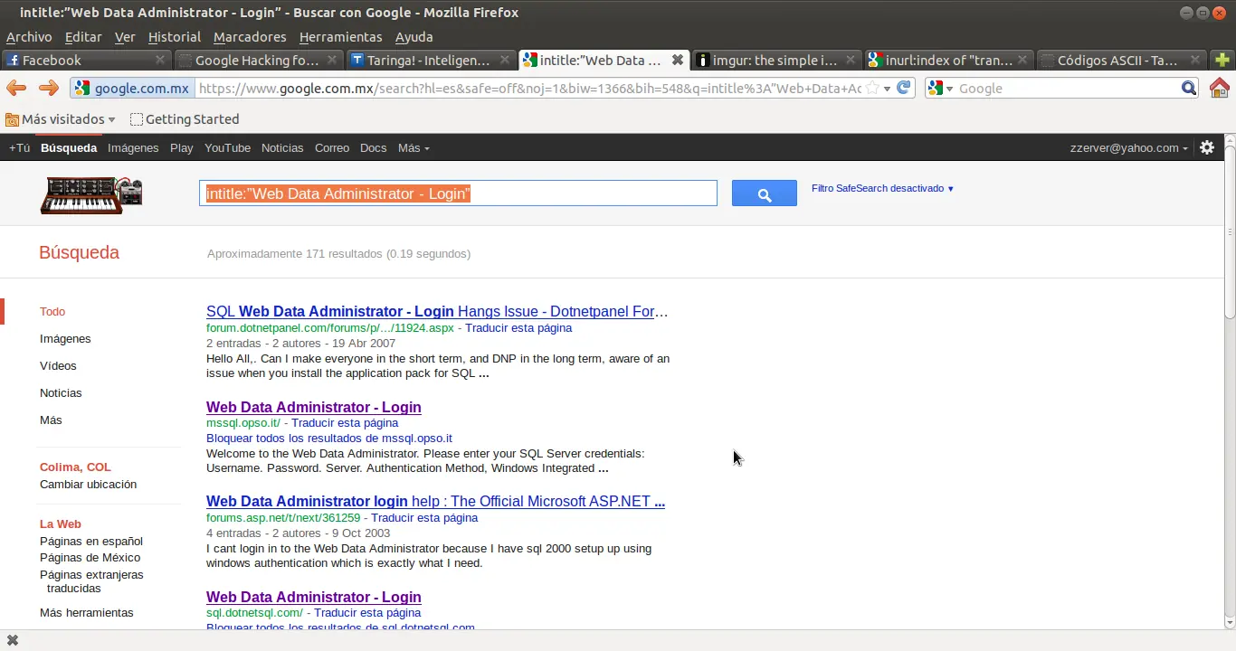Image resolution: width=1236 pixels, height=651 pixels.
Task: Click the blue Google search button
Action: pos(765,193)
